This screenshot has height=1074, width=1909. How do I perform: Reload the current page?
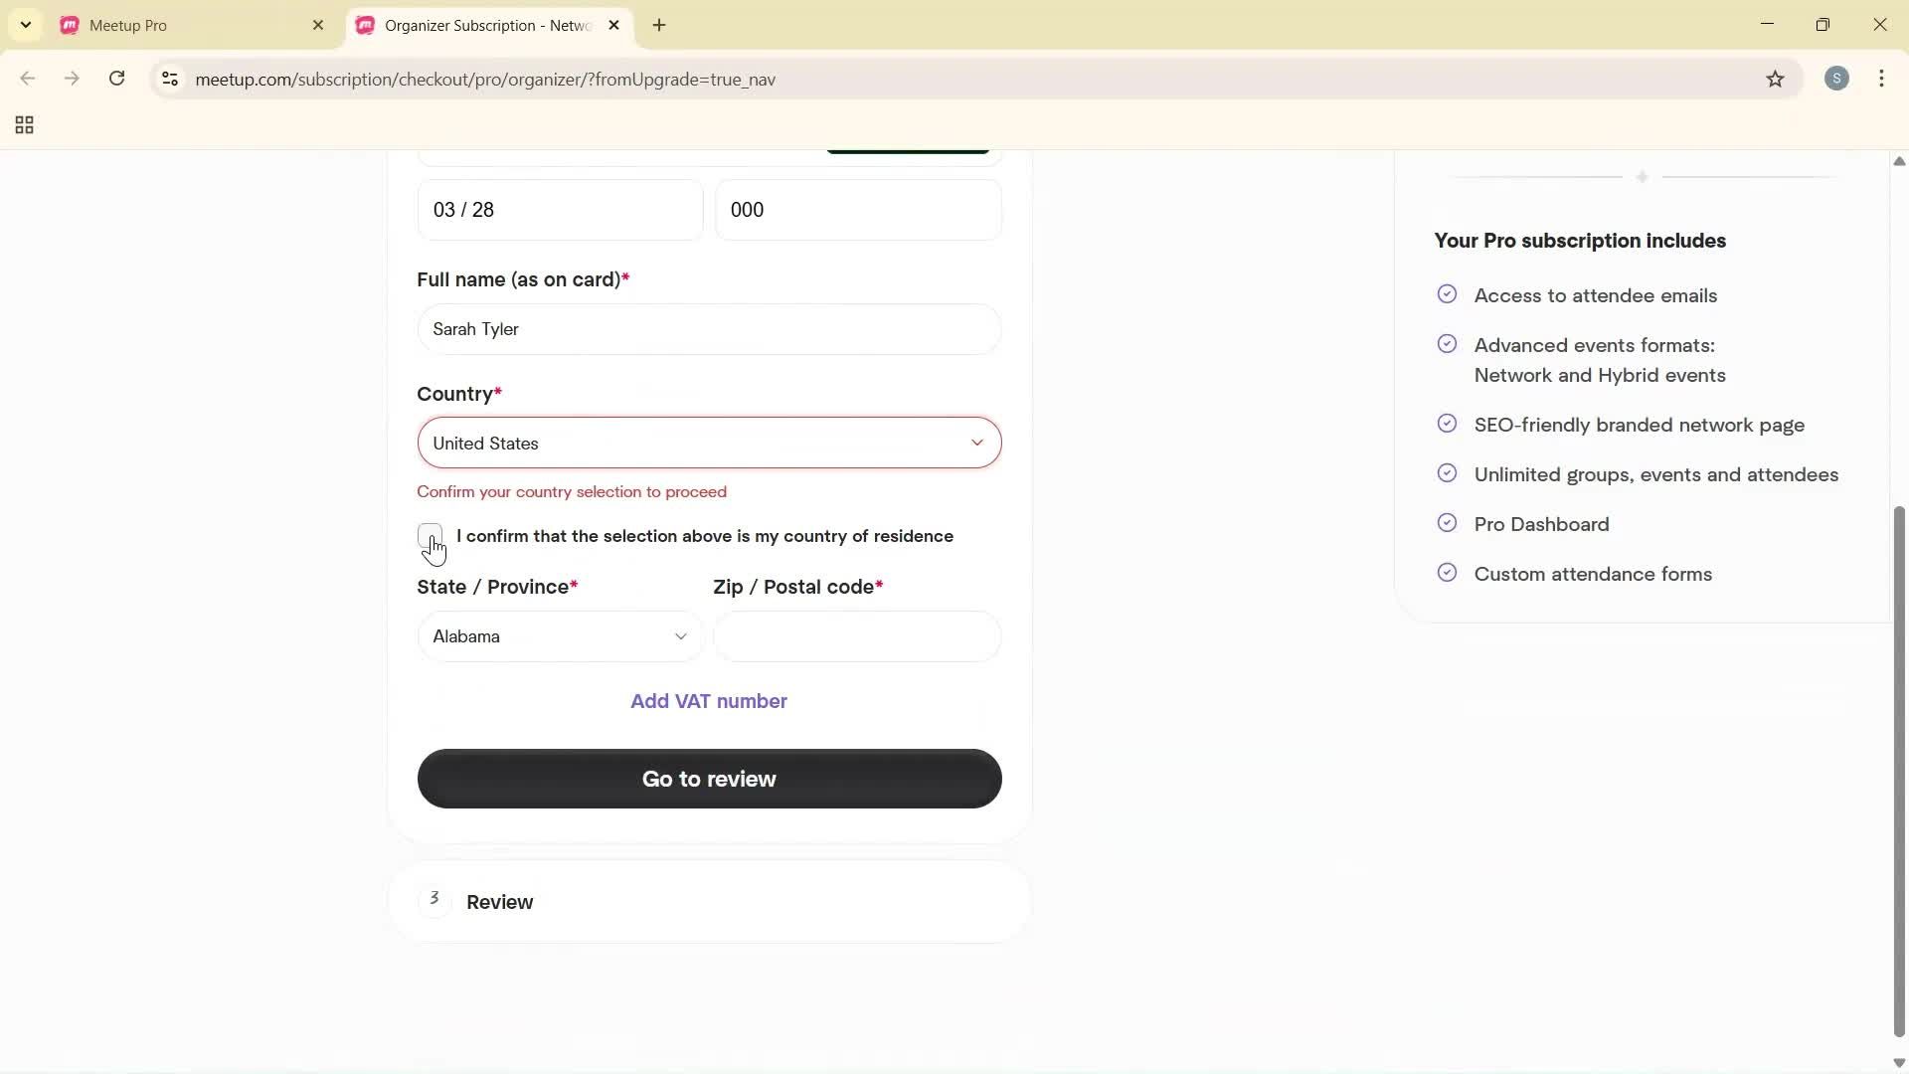click(117, 79)
